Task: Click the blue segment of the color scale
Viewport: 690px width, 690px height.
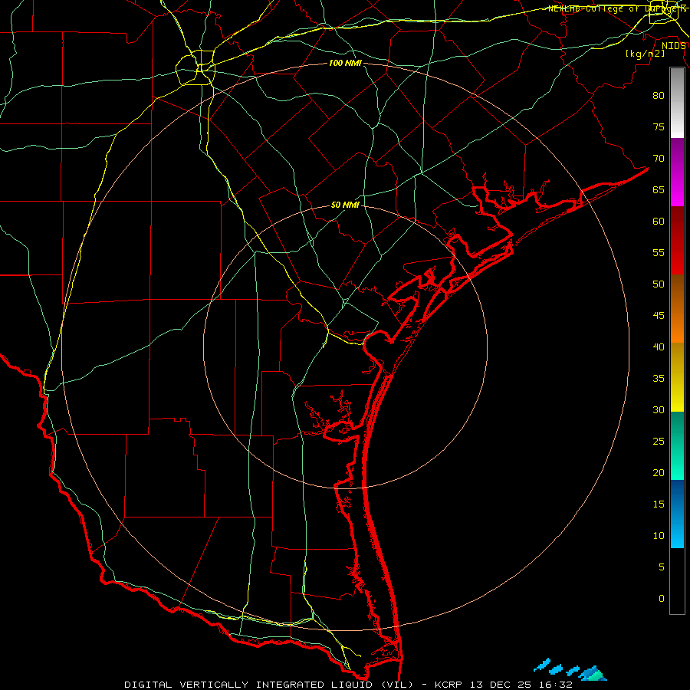Action: (677, 514)
